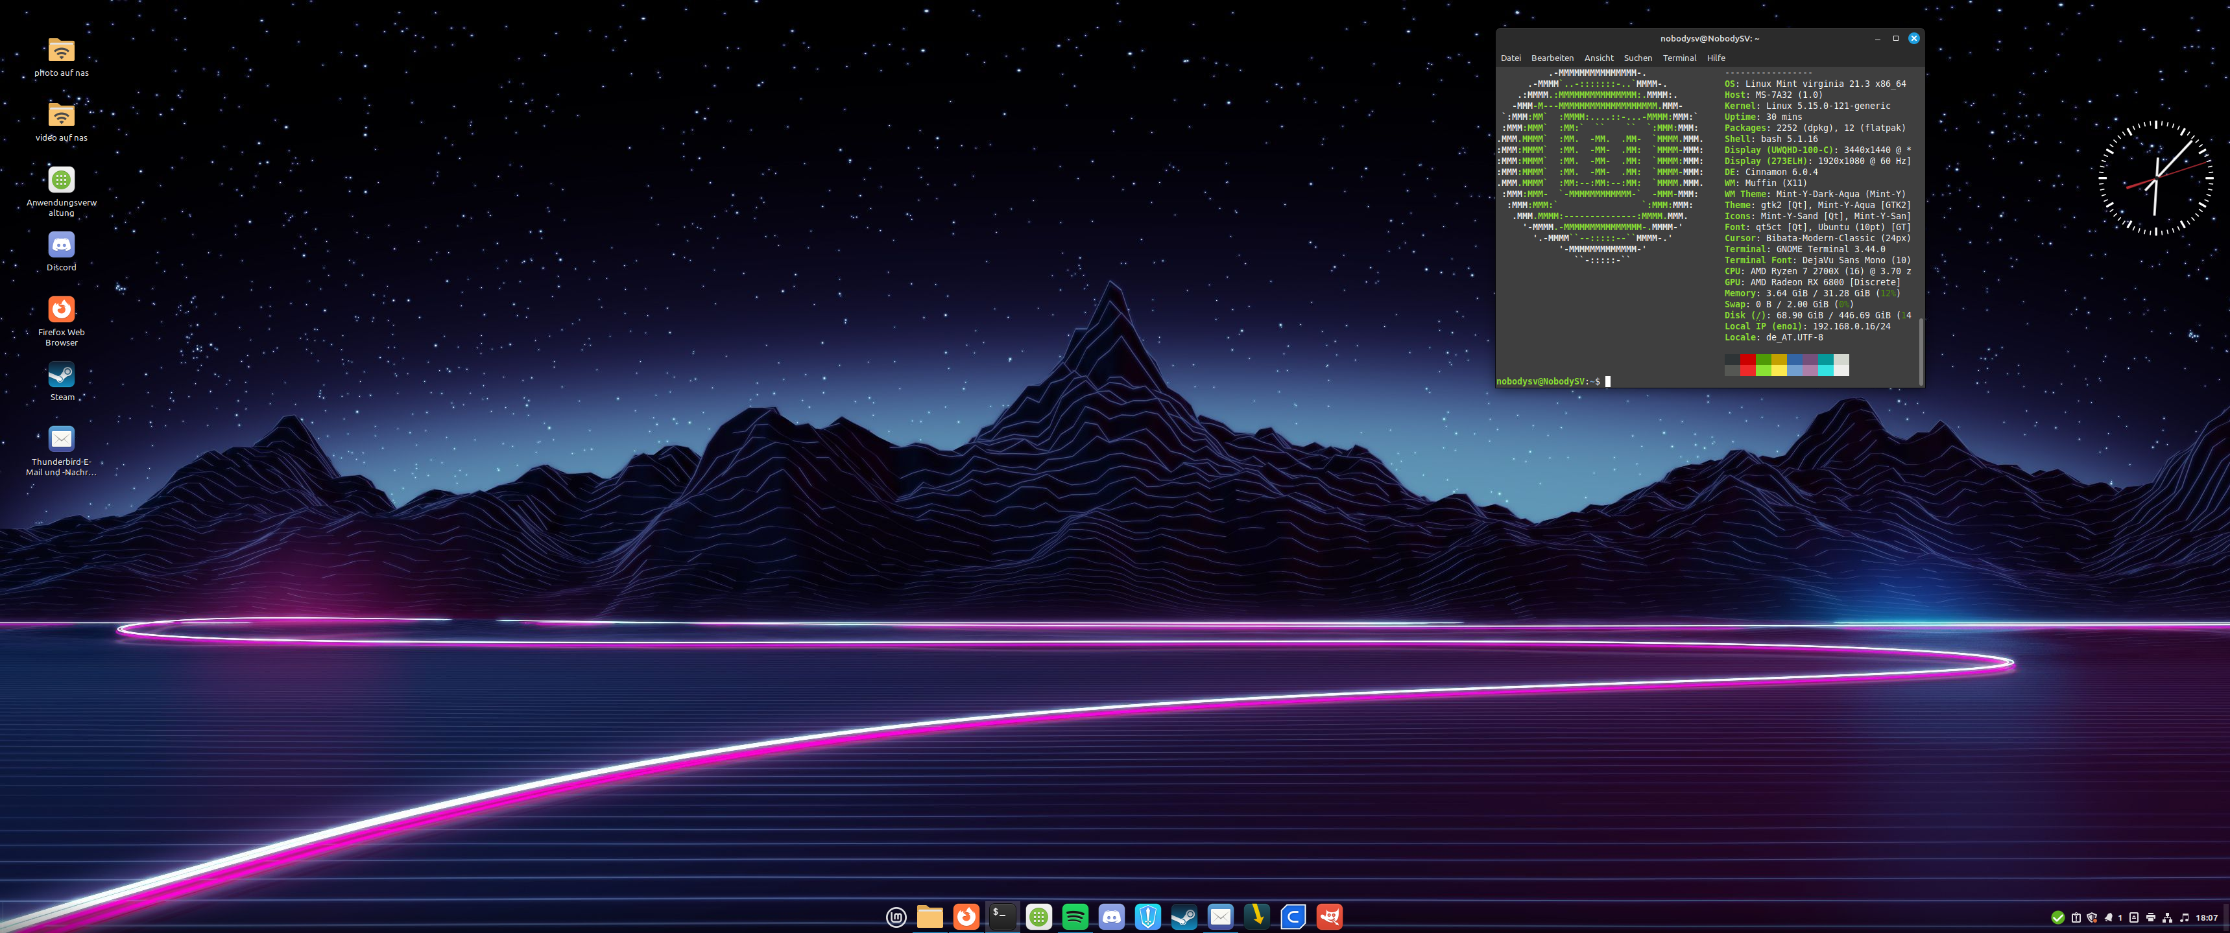The height and width of the screenshot is (933, 2230).
Task: Launch Discord from the panel
Action: (1112, 917)
